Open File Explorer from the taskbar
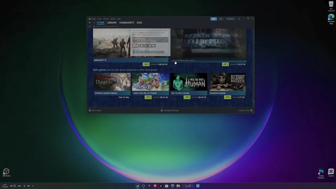Viewport: 336px width, 189px height. click(x=178, y=186)
